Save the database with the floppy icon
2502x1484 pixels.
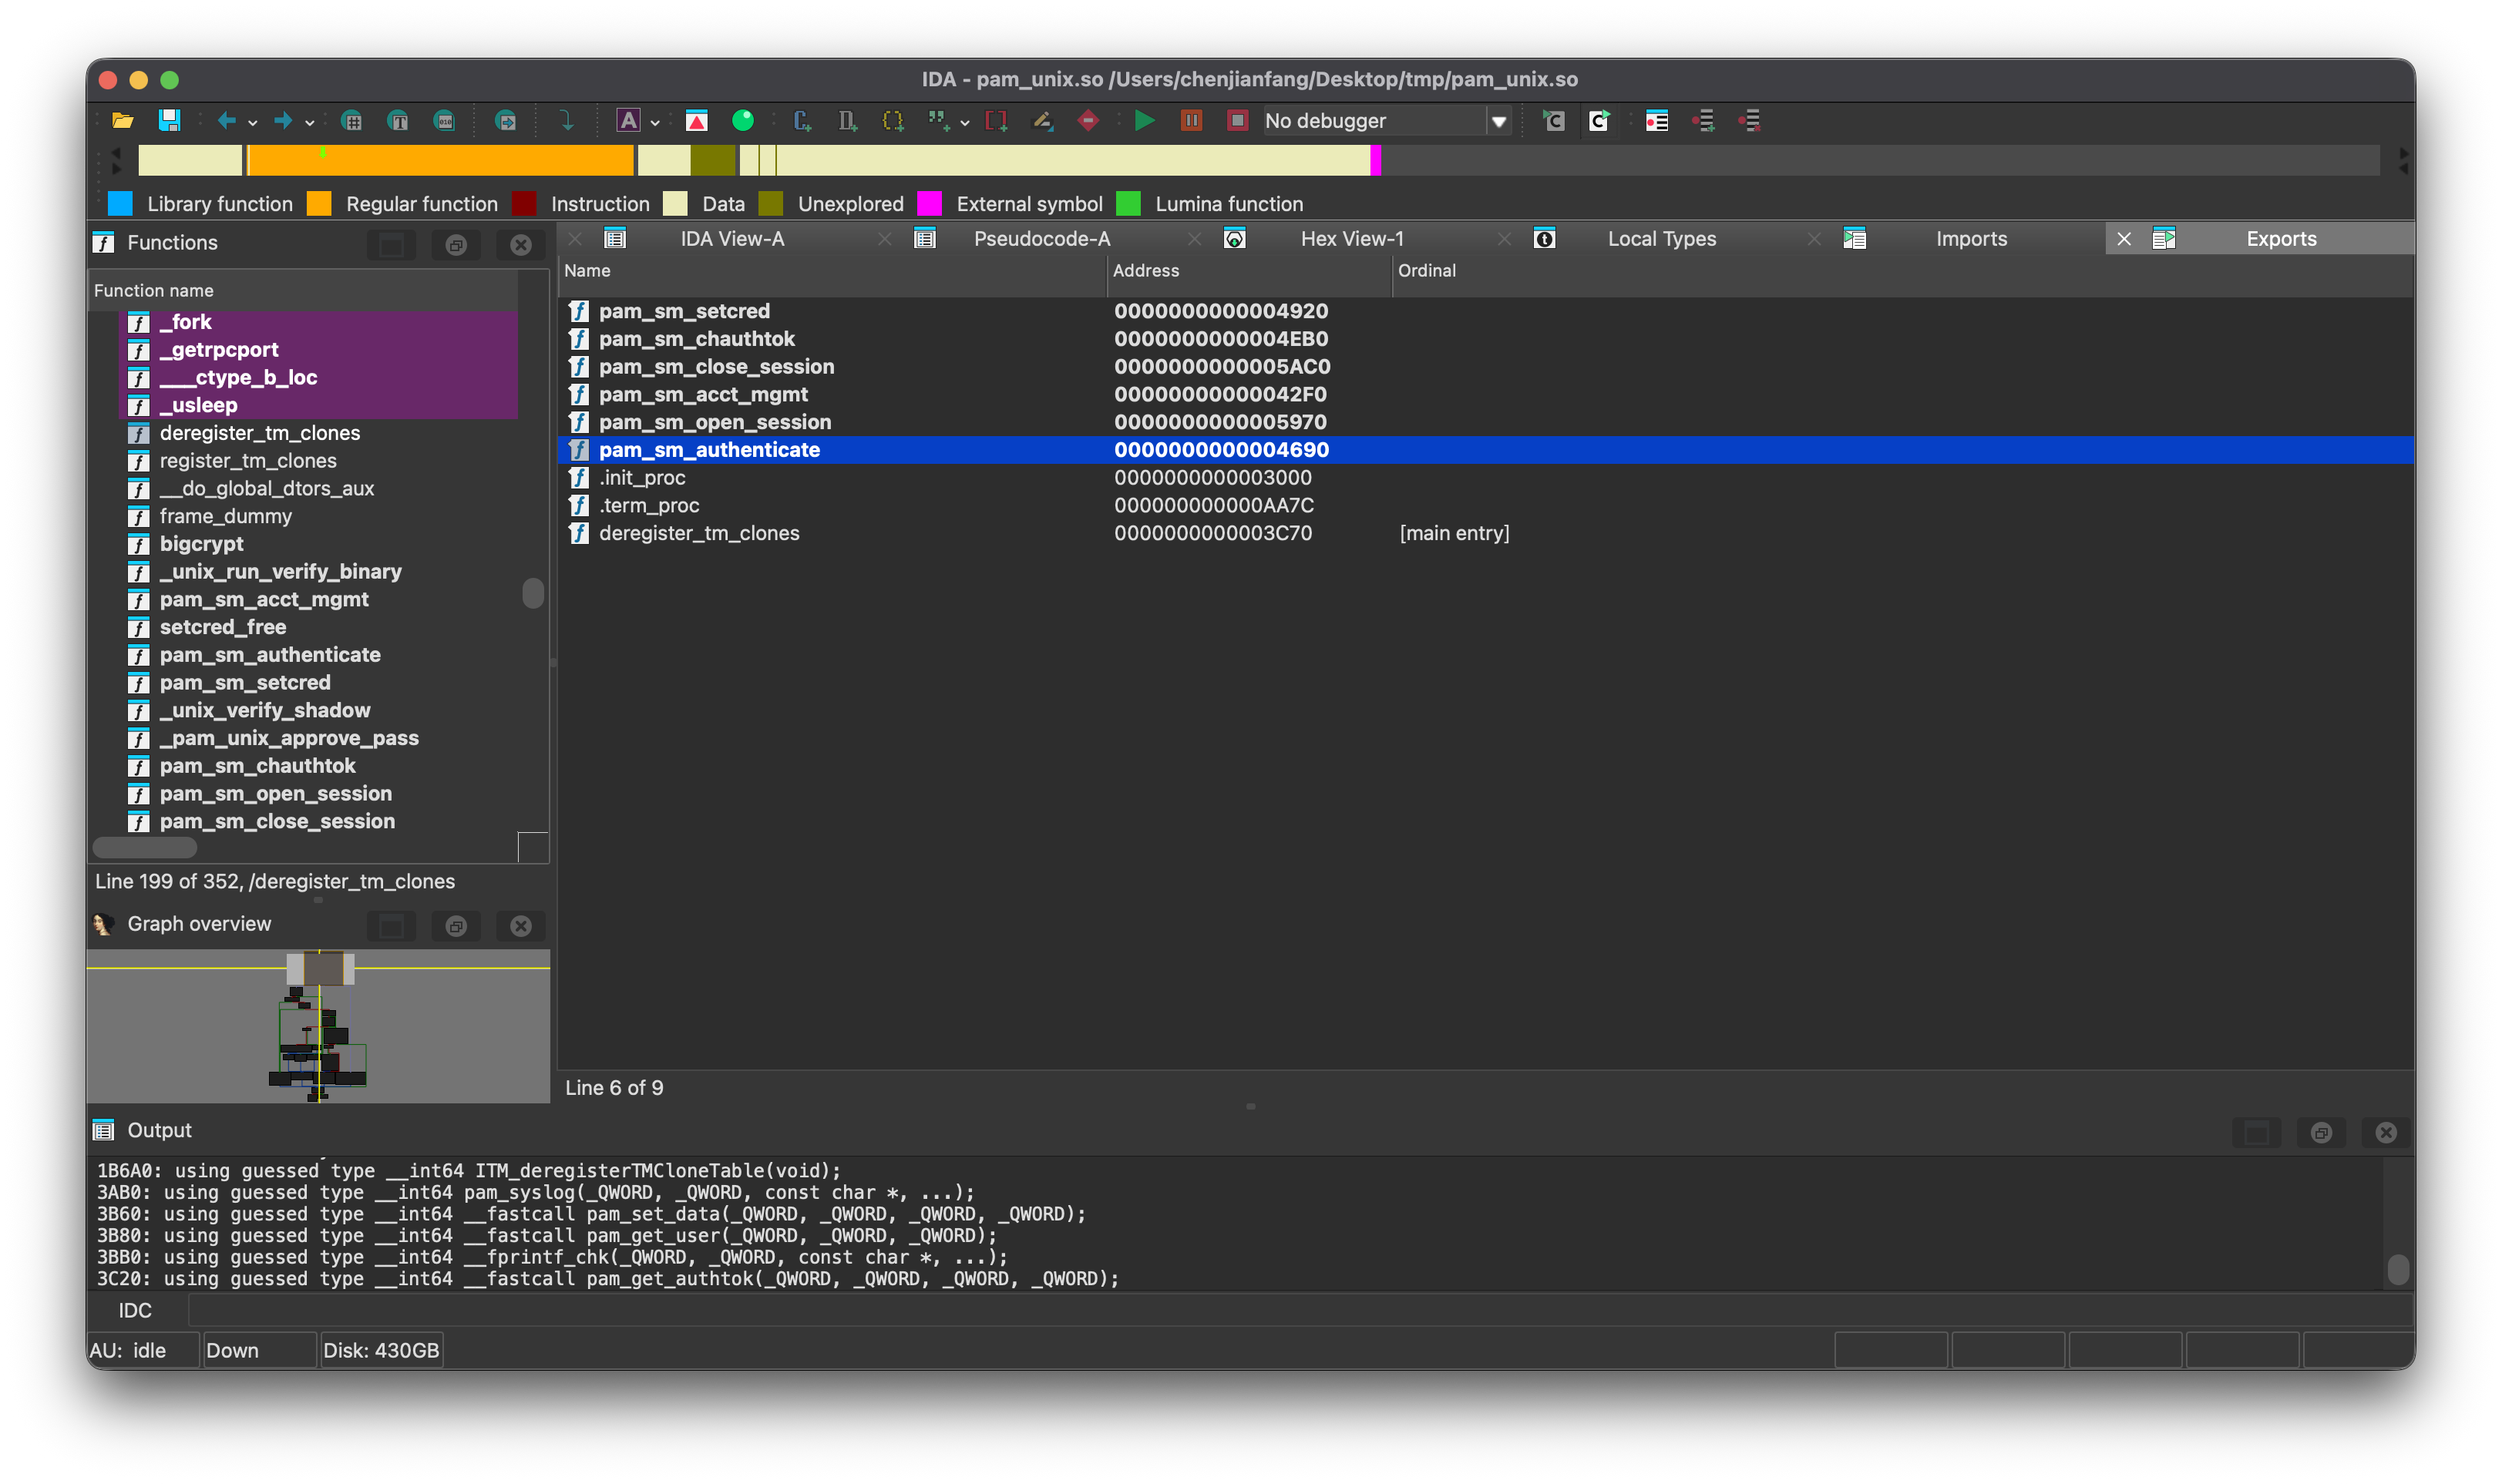pyautogui.click(x=170, y=121)
